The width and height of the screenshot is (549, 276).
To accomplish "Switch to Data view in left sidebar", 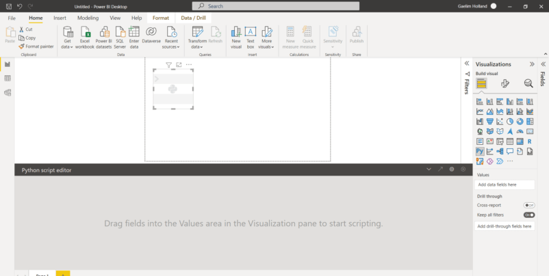I will pos(8,79).
